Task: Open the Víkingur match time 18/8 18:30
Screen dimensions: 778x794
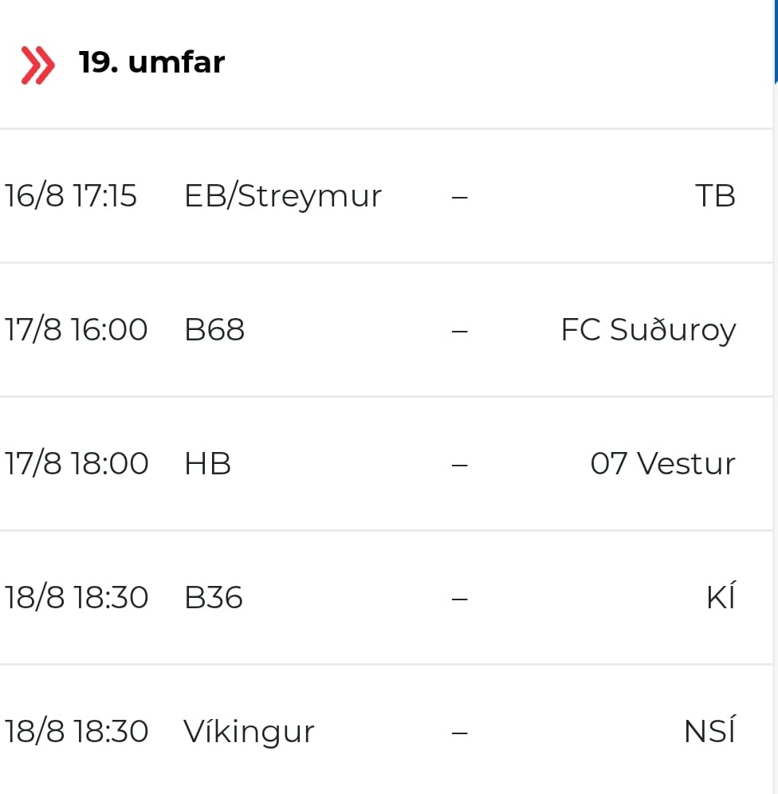Action: coord(77,731)
